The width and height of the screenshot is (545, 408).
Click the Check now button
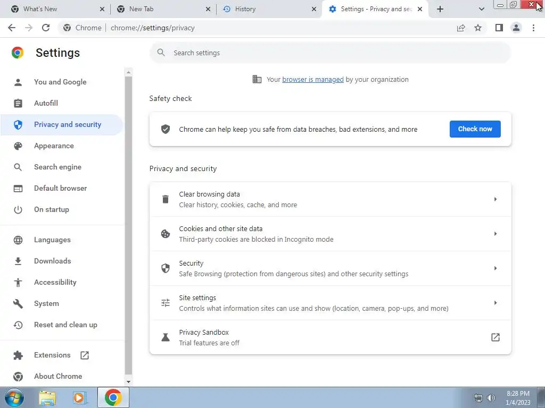475,129
